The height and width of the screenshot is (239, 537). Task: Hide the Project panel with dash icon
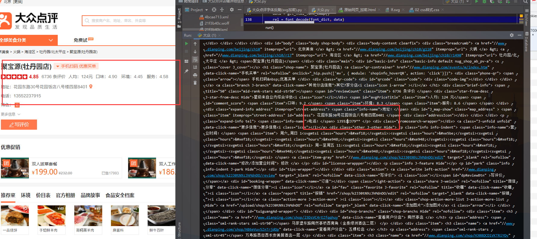[240, 10]
